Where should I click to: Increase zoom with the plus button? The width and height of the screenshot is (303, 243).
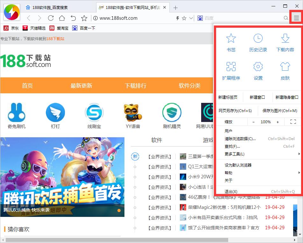pos(278,122)
